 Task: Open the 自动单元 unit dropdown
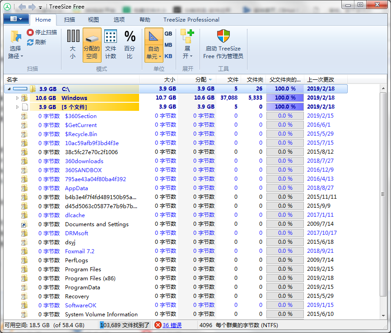(154, 53)
